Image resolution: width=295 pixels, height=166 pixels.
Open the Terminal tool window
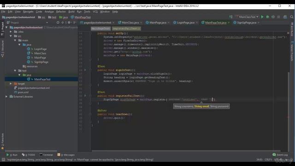coord(46,155)
